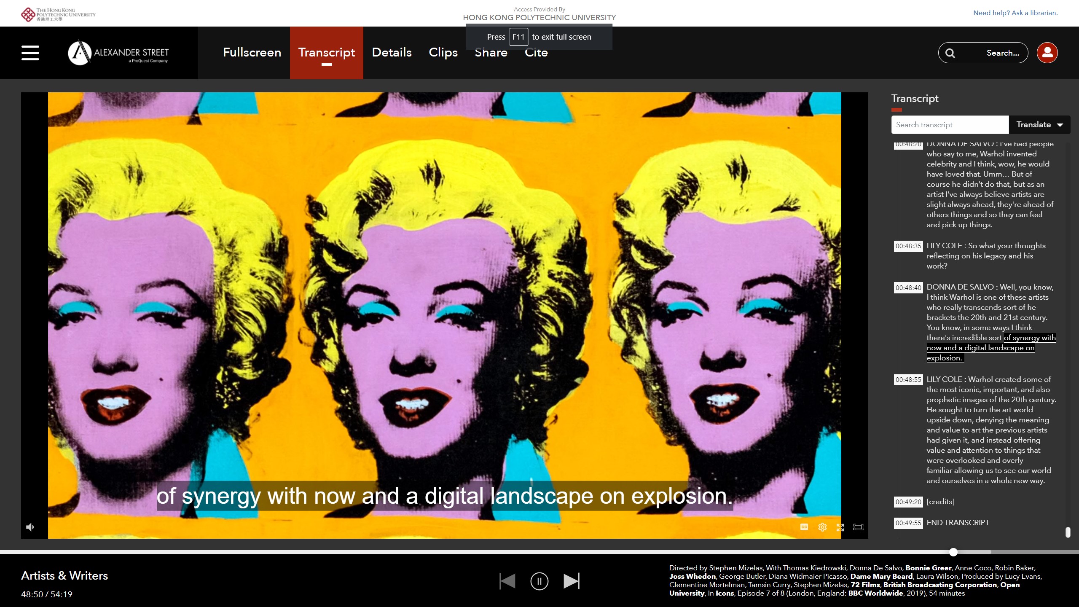The width and height of the screenshot is (1079, 607).
Task: Click the magnifier search icon
Action: 950,53
